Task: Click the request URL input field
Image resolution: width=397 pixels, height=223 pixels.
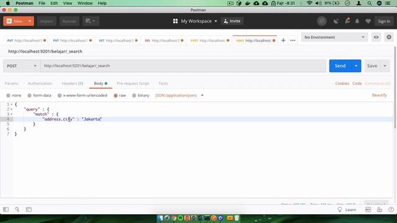Action: click(x=184, y=66)
